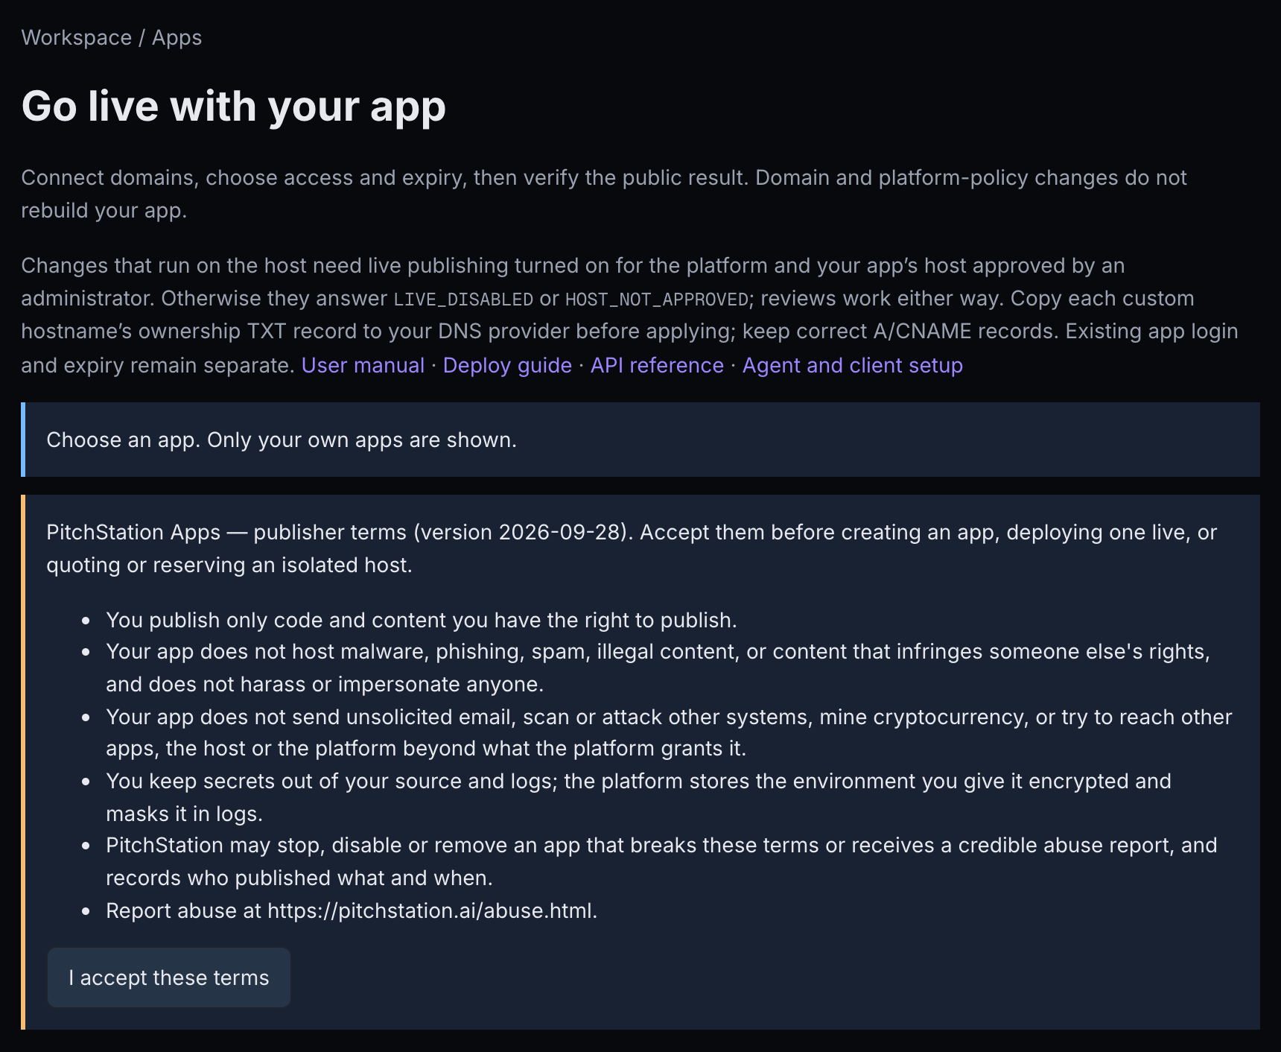Click the LIVE_DISABLED code text

click(x=463, y=299)
